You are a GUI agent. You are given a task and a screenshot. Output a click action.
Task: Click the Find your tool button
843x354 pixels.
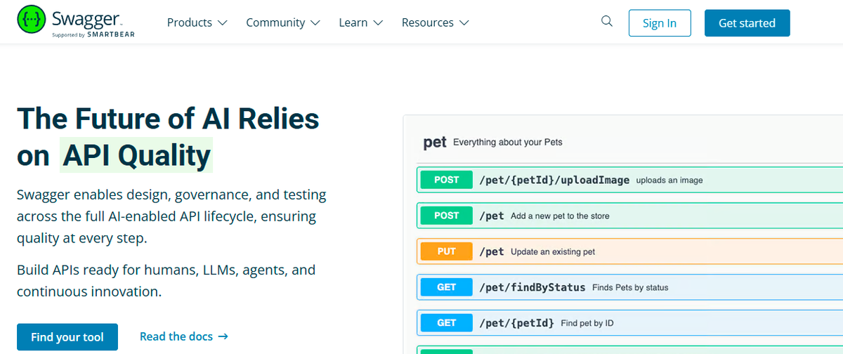click(67, 337)
